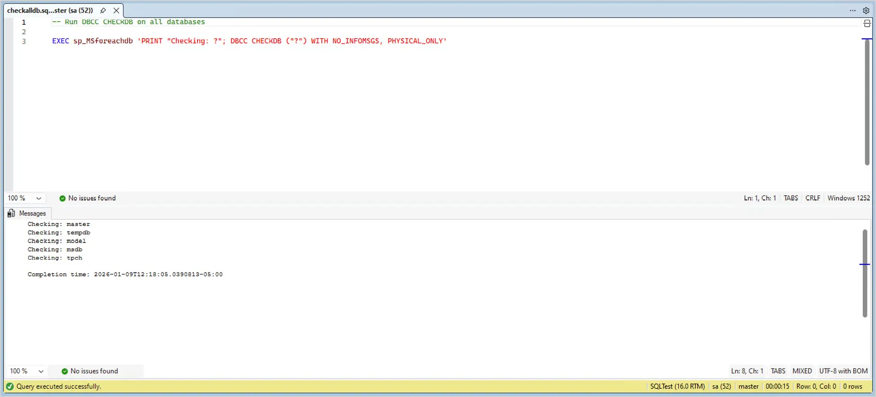Image resolution: width=876 pixels, height=397 pixels.
Task: Click the green check icon in editor status
Action: click(x=62, y=198)
